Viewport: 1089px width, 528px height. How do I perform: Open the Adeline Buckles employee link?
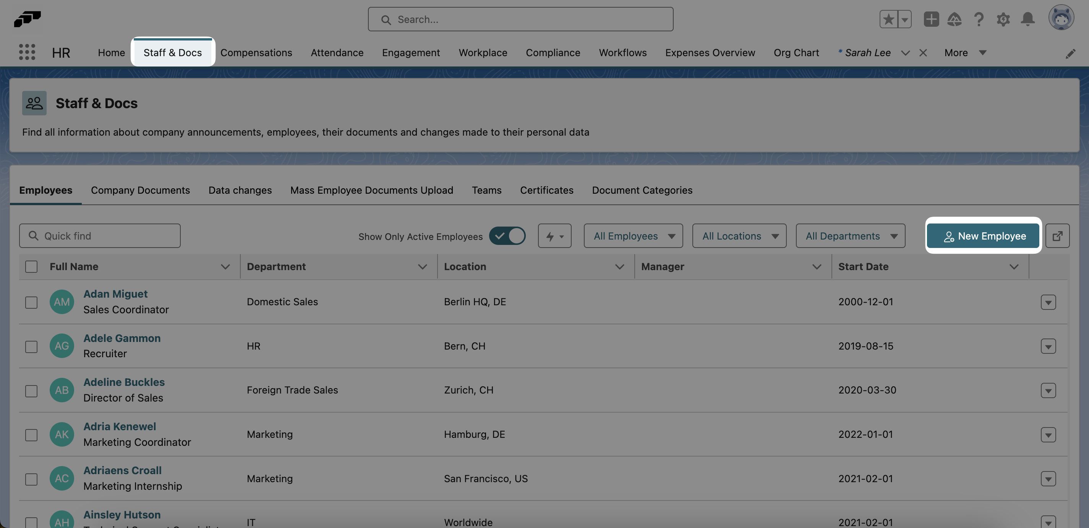coord(124,382)
